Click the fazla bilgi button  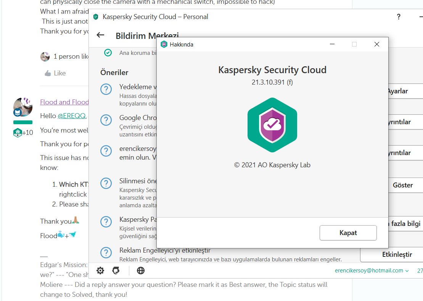[x=406, y=224]
